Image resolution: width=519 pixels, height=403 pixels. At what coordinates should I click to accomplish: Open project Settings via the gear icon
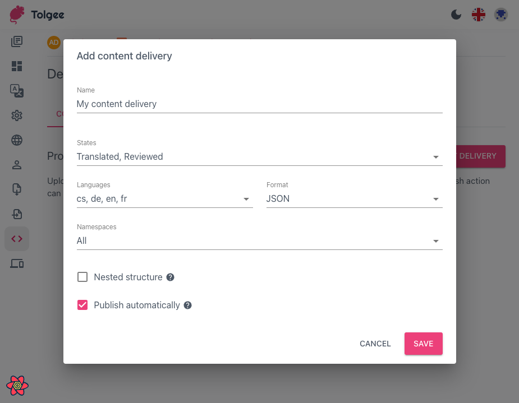[17, 115]
